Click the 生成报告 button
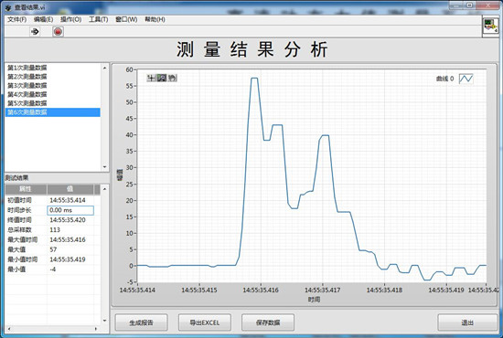This screenshot has width=503, height=338. [141, 322]
